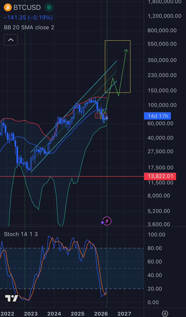Click the 2024 time axis label

(54, 314)
